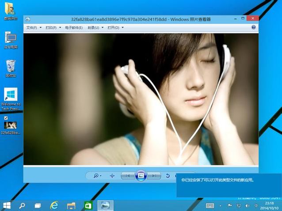
Task: Open the taskbar search magnifier
Action: click(x=22, y=205)
